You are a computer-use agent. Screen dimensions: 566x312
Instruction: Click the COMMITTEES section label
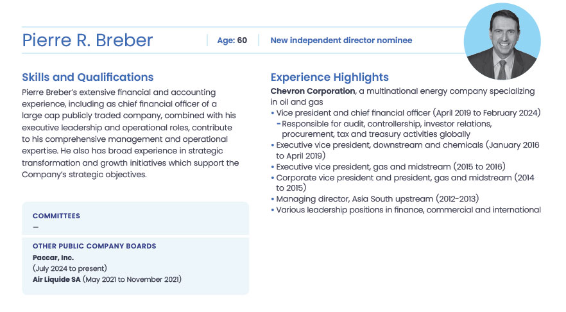[x=56, y=216]
